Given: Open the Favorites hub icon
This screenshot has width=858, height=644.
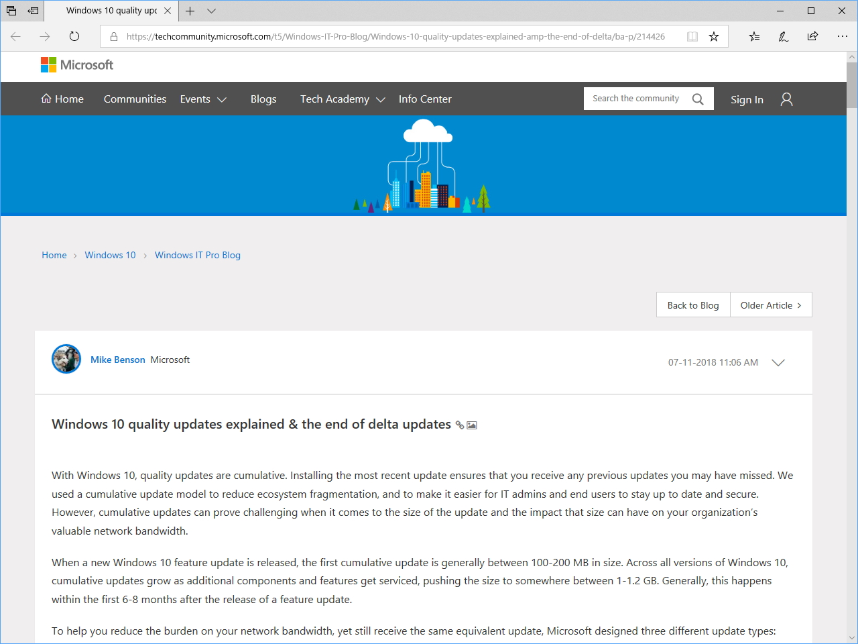Looking at the screenshot, I should (755, 37).
